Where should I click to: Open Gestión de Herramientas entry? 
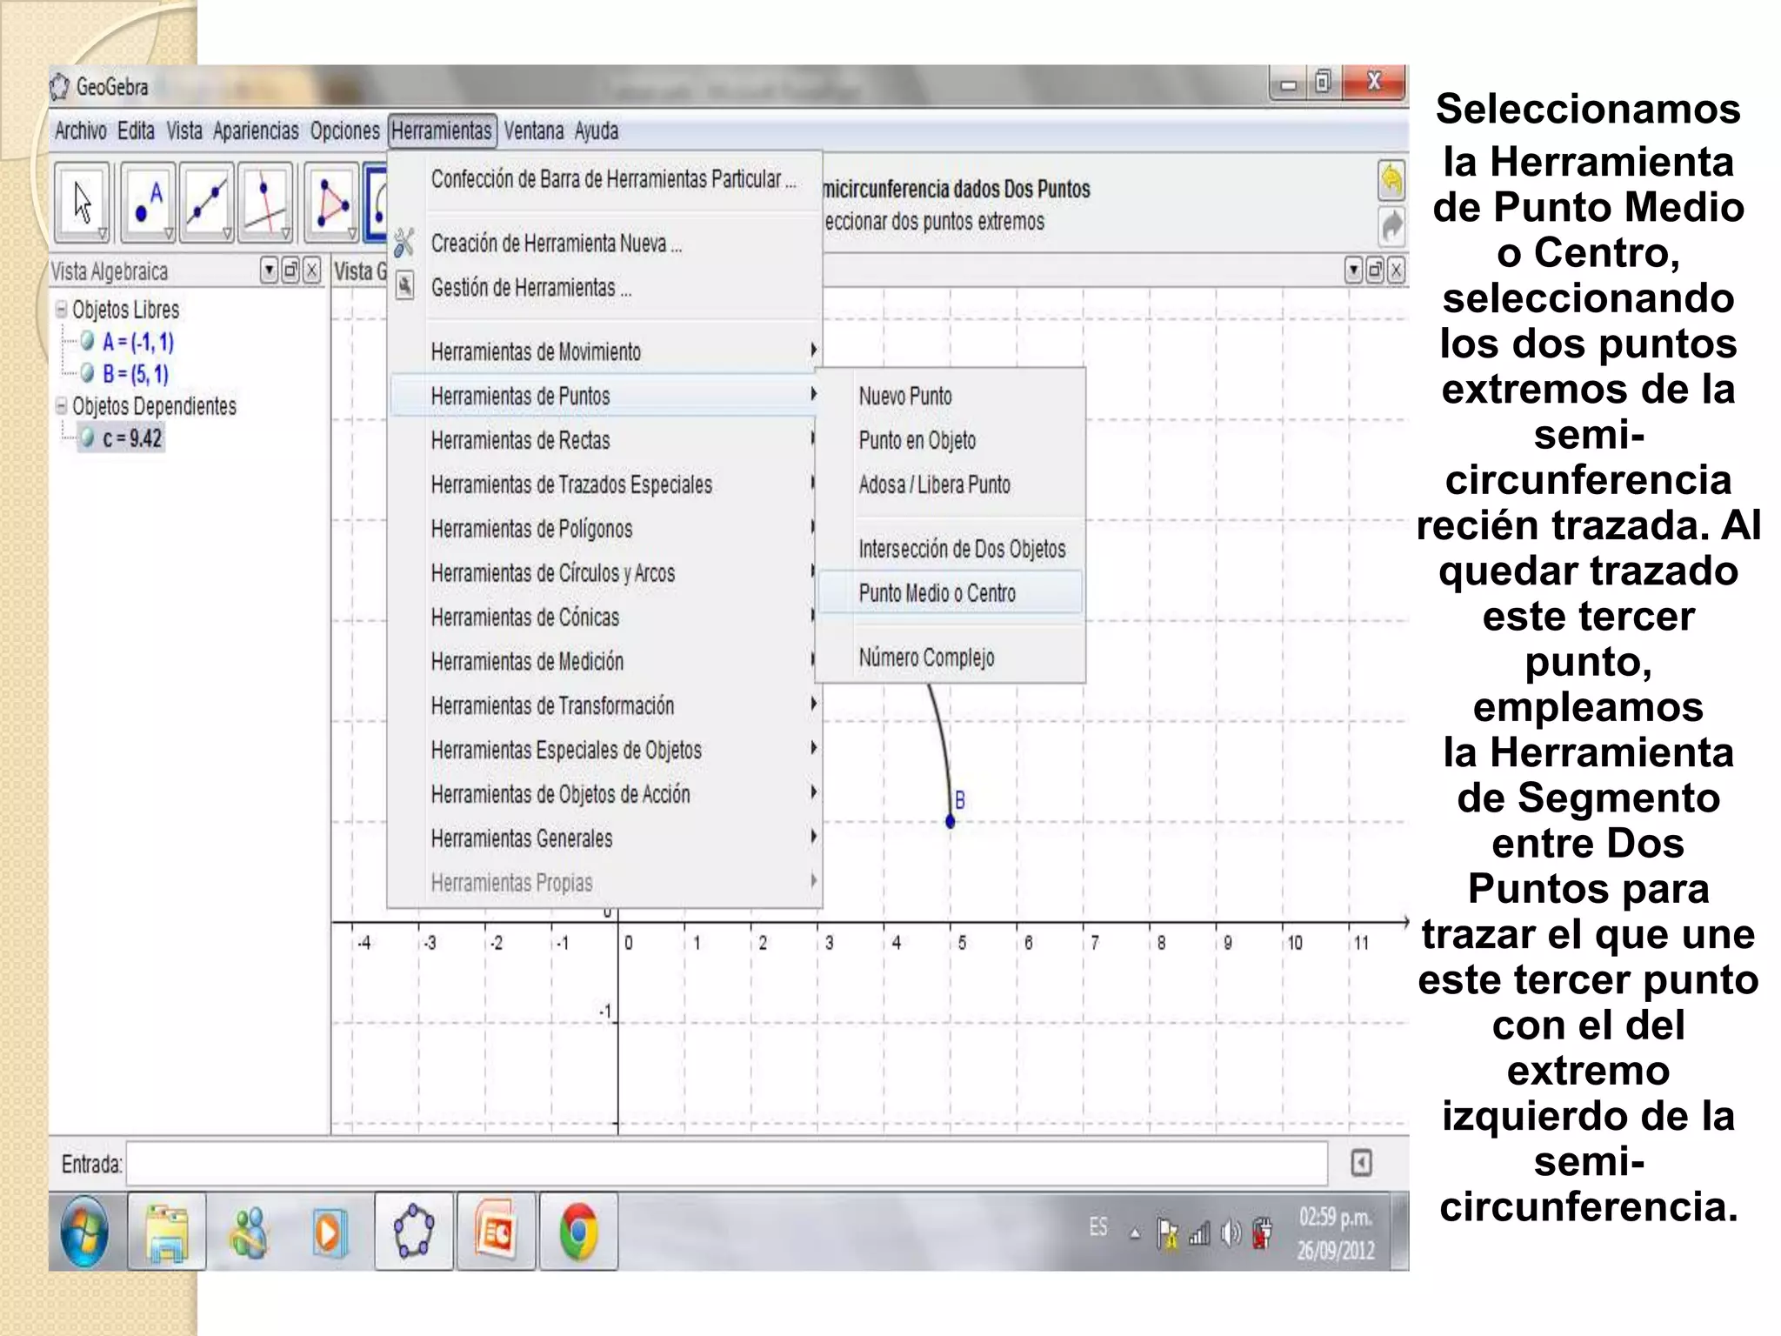point(530,288)
